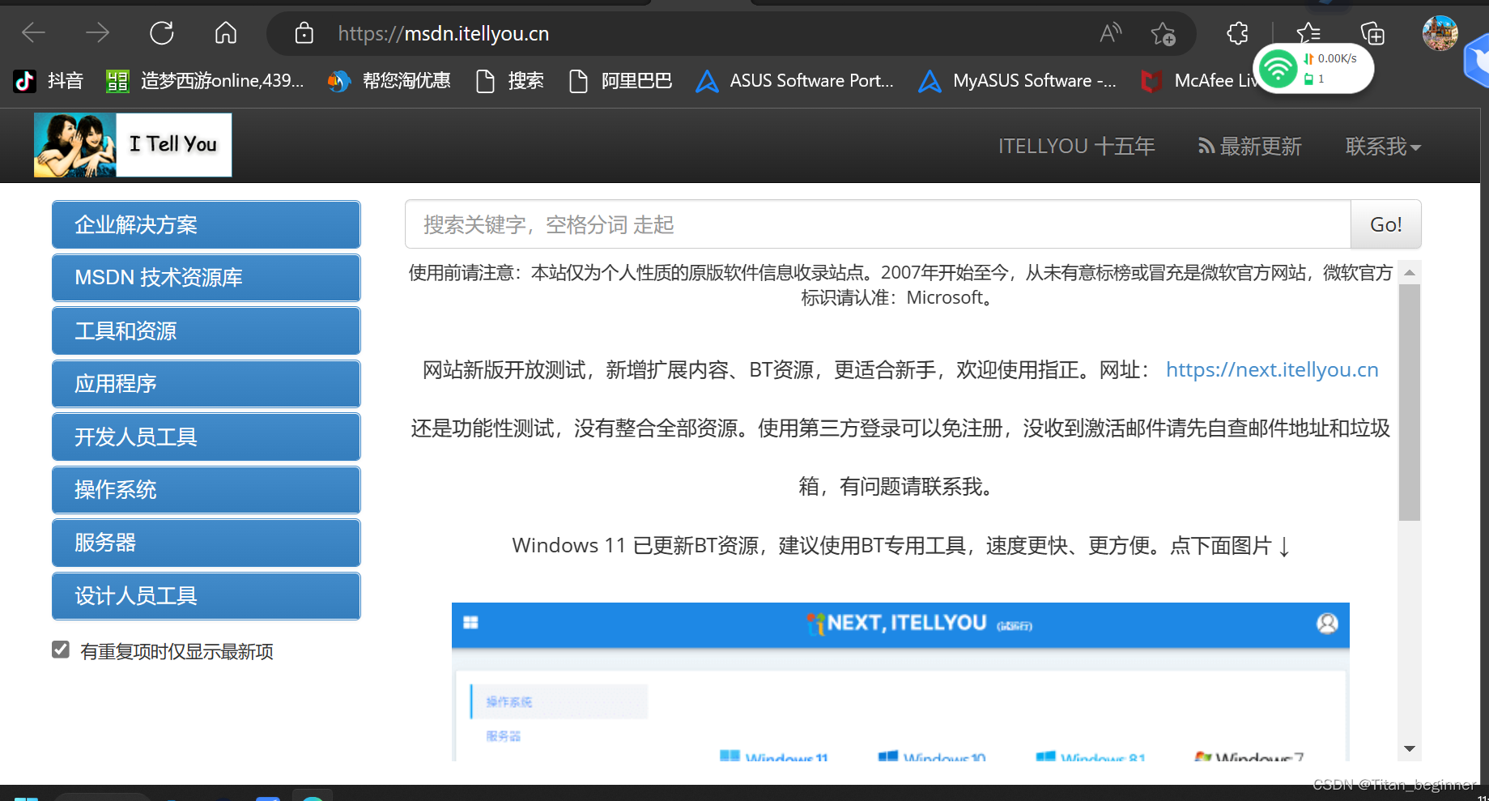
Task: Expand the 应用程序 category
Action: click(206, 384)
